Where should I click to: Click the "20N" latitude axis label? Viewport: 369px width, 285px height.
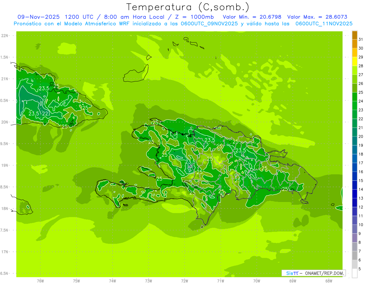4,122
